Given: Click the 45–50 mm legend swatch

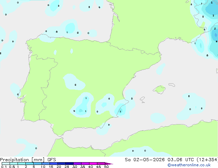Looking at the screenshot, I should (x=101, y=164).
